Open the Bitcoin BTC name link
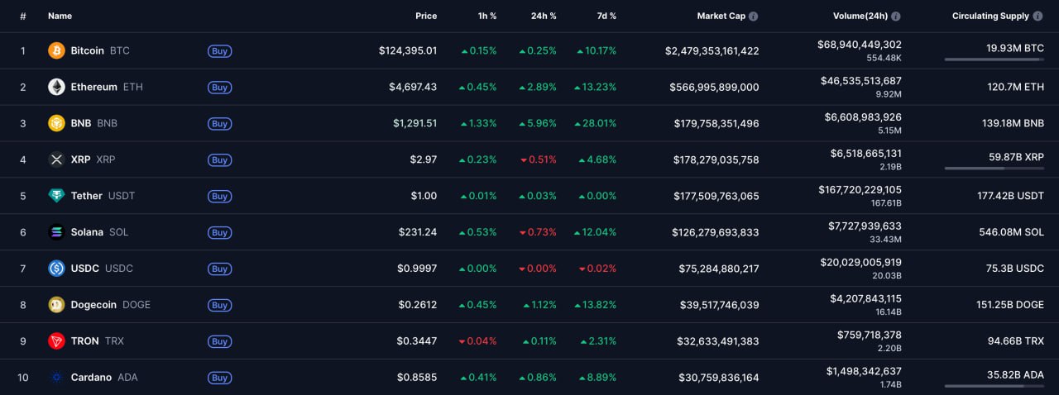This screenshot has width=1059, height=395. click(x=100, y=50)
